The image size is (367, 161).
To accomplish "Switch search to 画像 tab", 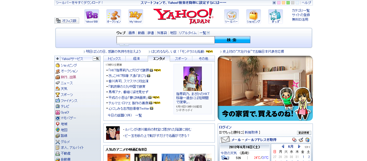I will point(132,33).
